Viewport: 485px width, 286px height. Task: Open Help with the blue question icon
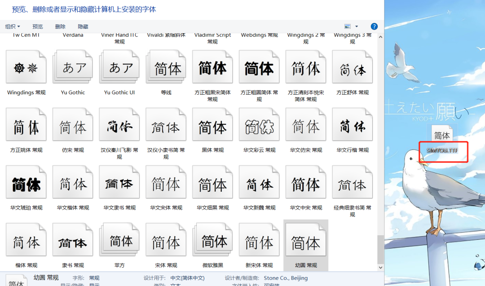[374, 26]
